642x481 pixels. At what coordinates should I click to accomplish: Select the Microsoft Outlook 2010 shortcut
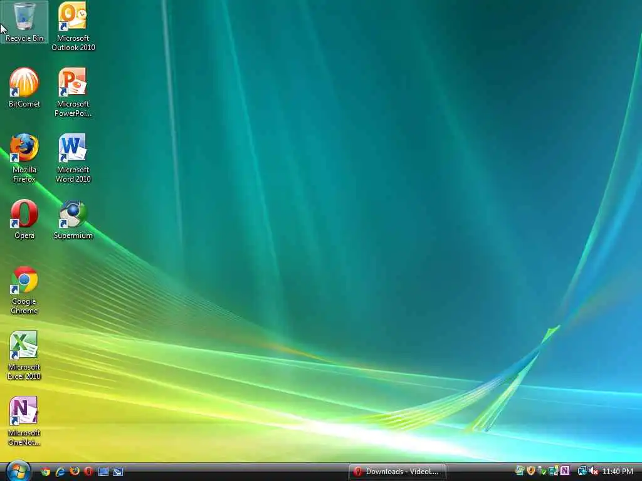pos(73,26)
